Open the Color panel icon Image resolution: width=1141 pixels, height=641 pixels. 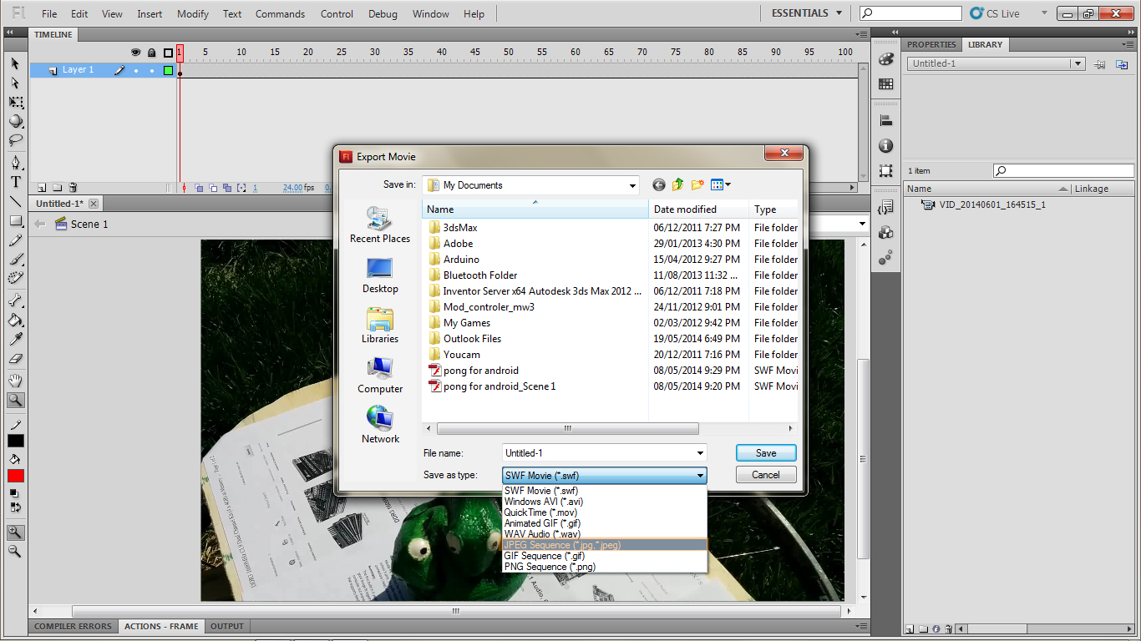pos(886,60)
